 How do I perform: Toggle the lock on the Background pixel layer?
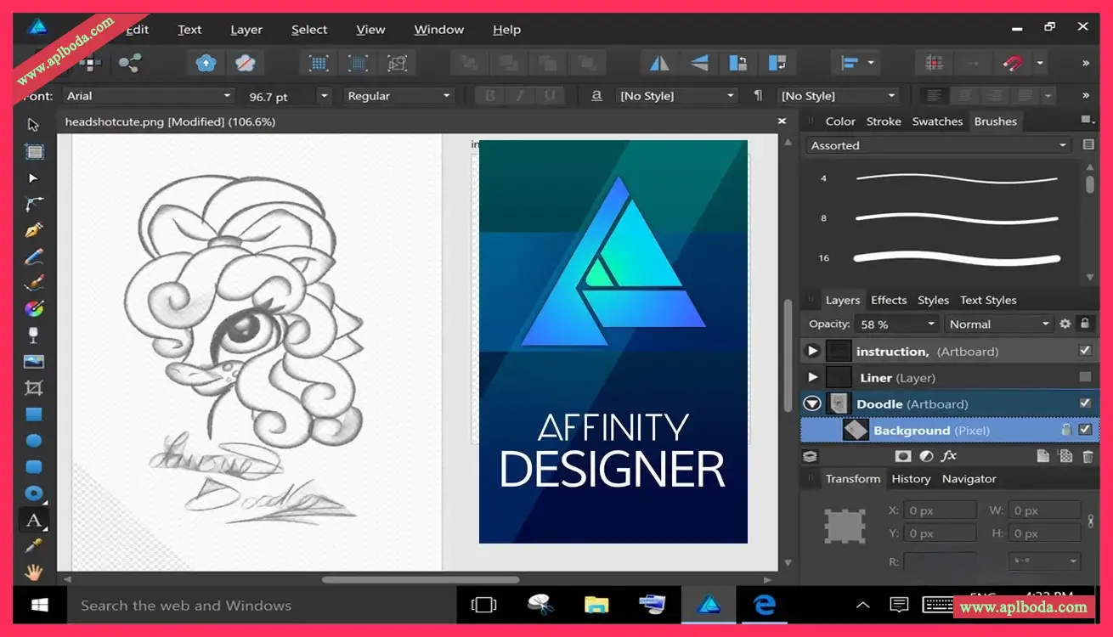point(1067,429)
